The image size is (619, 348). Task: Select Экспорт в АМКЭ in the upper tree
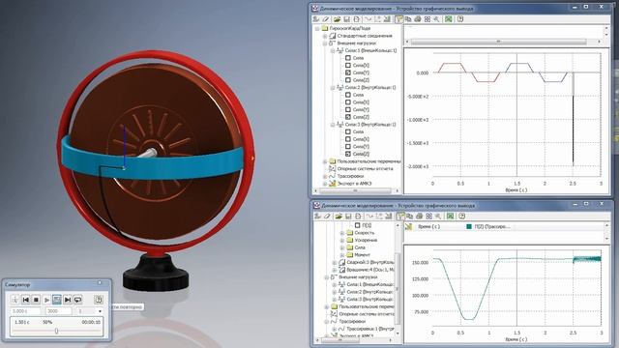(354, 184)
